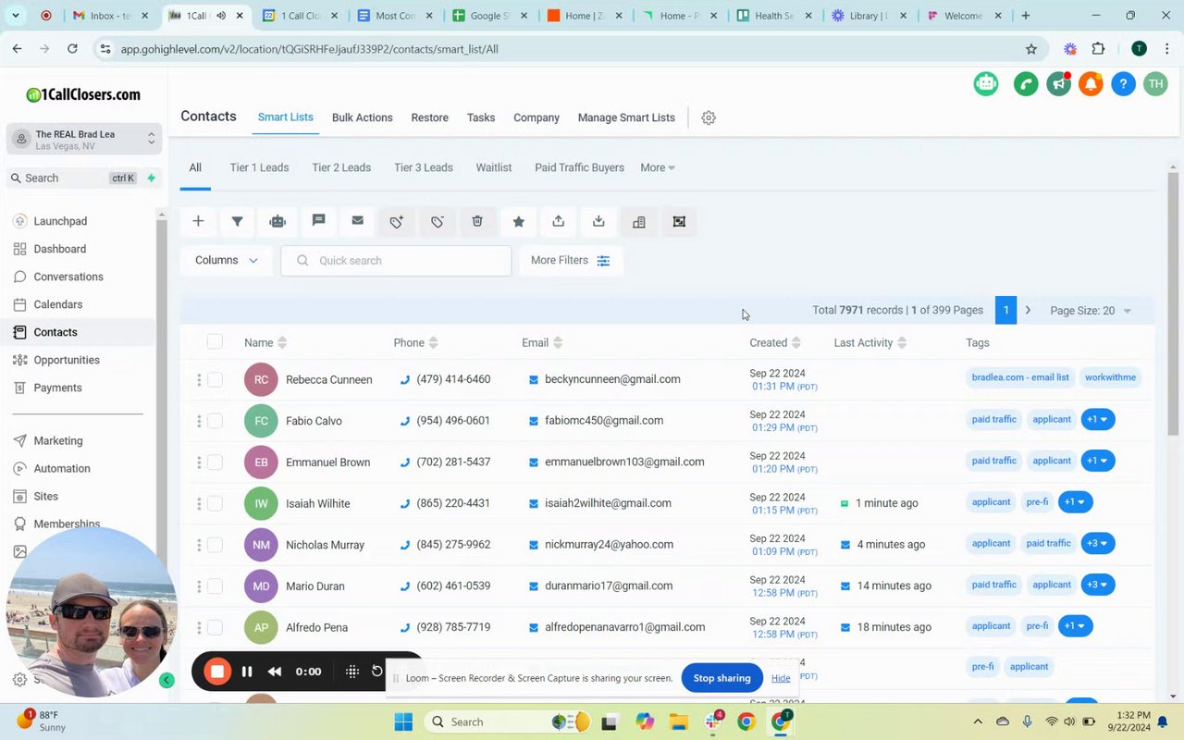This screenshot has height=740, width=1184.
Task: Click the Quick search field
Action: 396,261
